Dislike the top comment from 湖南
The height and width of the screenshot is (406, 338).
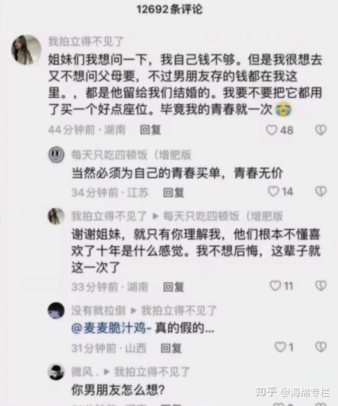(321, 130)
